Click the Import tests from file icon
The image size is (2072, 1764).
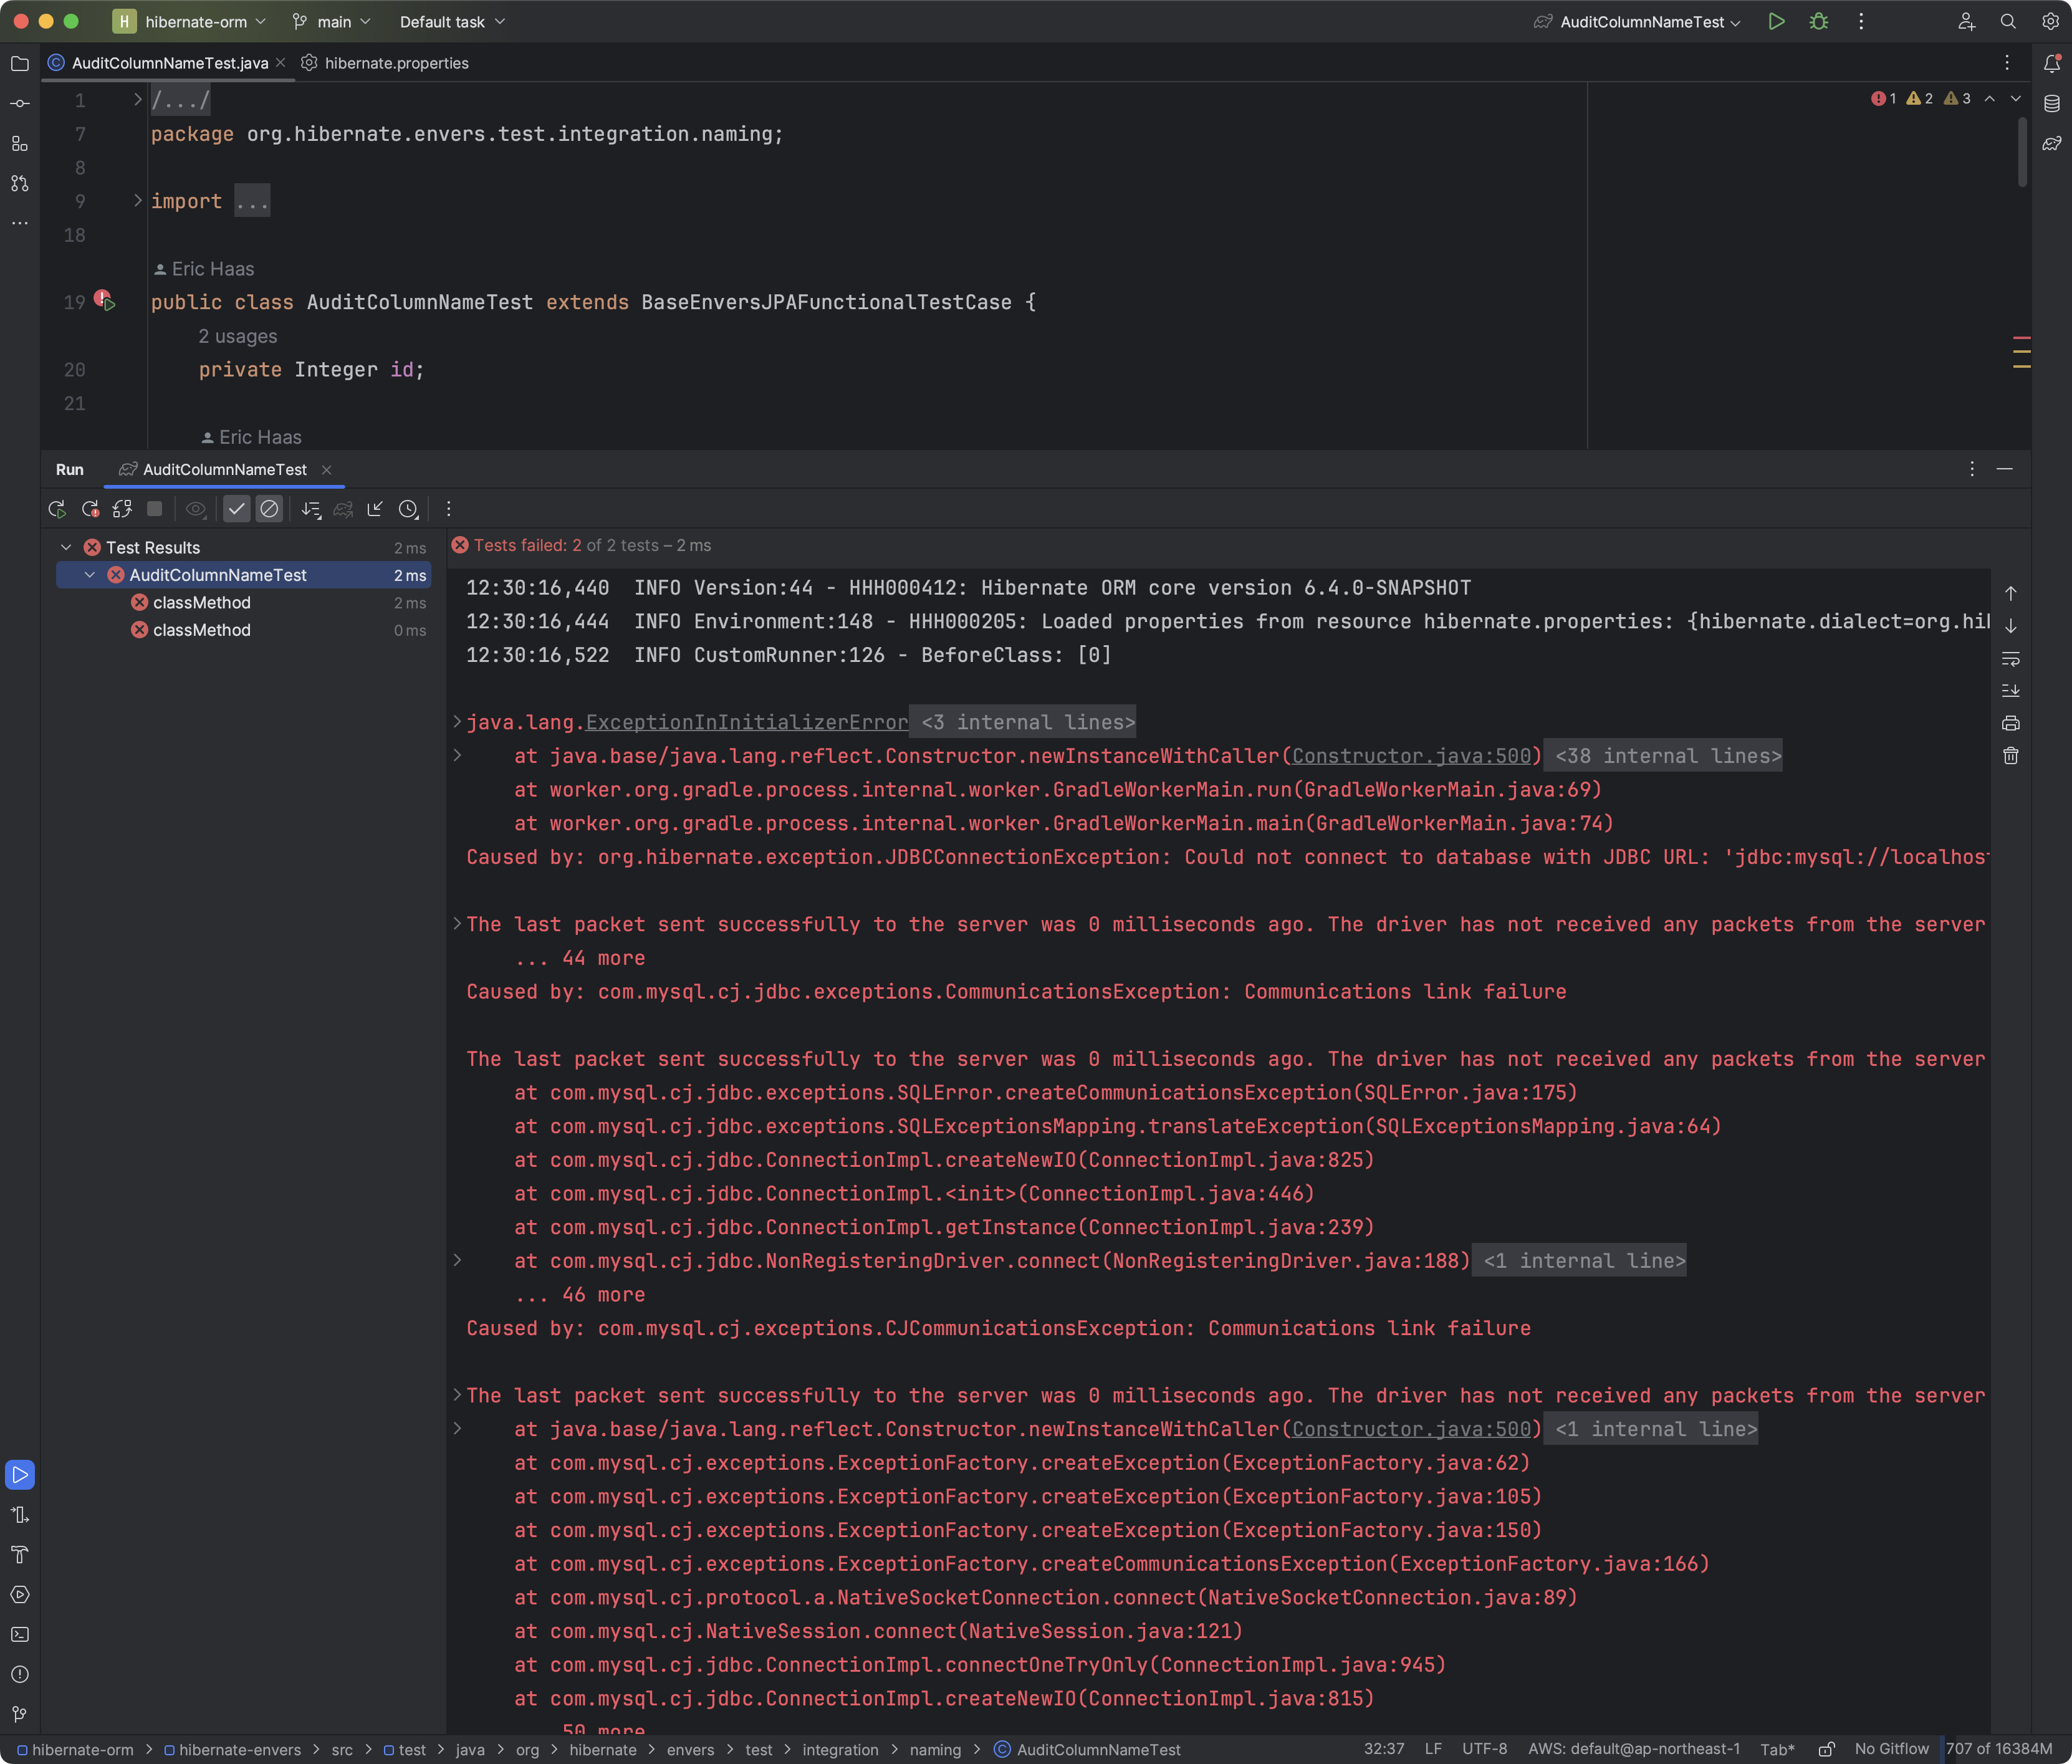[375, 509]
